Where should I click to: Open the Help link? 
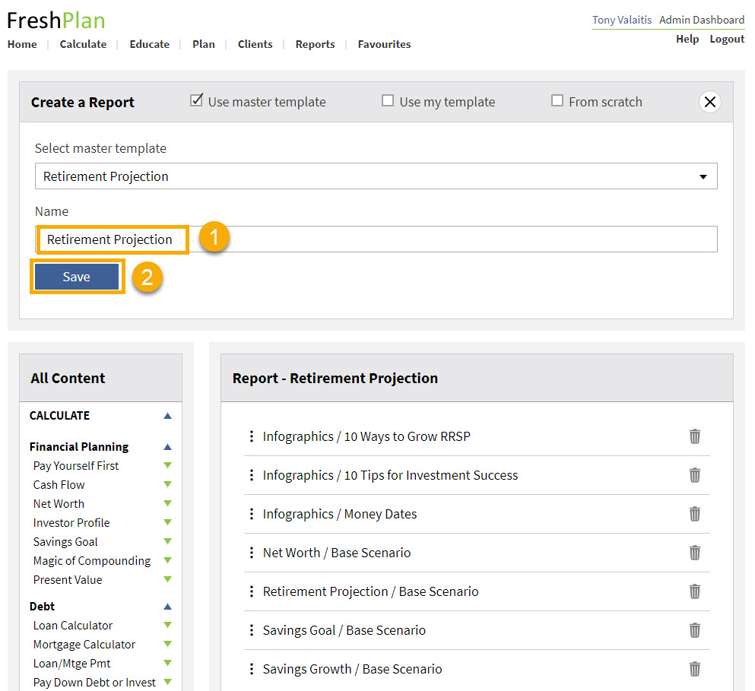[687, 39]
